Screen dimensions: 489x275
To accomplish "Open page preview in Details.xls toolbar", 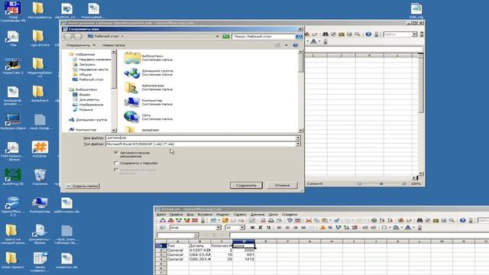I will [279, 220].
